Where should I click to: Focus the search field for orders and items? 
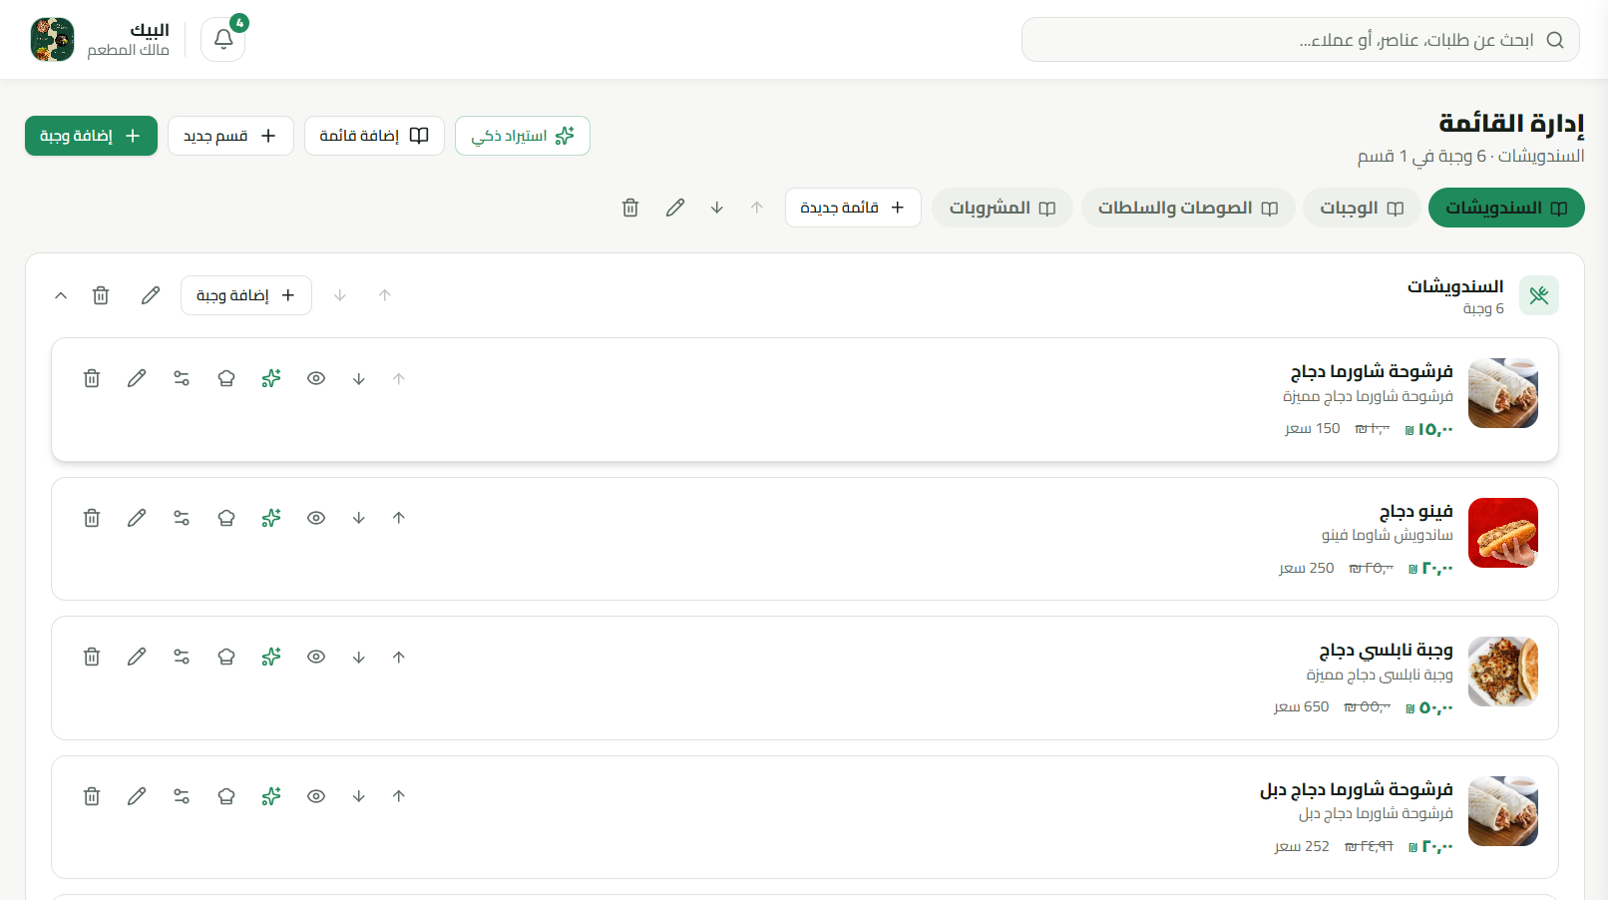coord(1300,40)
